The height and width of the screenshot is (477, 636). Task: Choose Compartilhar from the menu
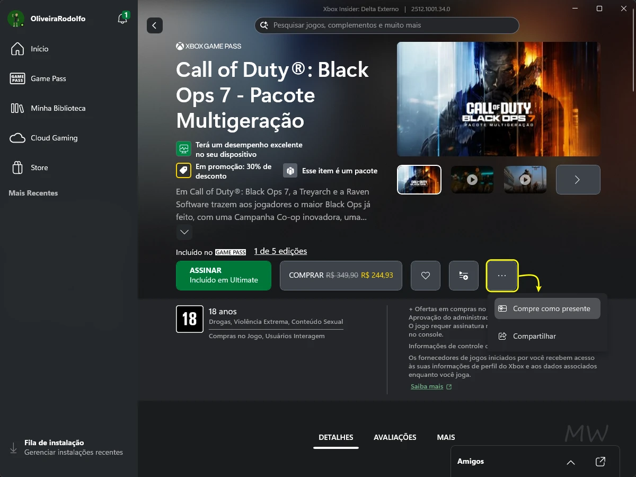pyautogui.click(x=534, y=336)
